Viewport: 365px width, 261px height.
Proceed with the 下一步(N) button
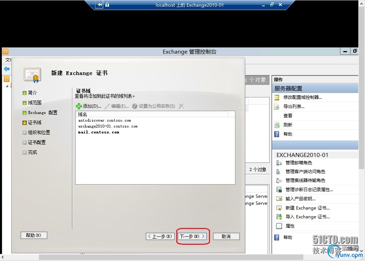pos(192,236)
